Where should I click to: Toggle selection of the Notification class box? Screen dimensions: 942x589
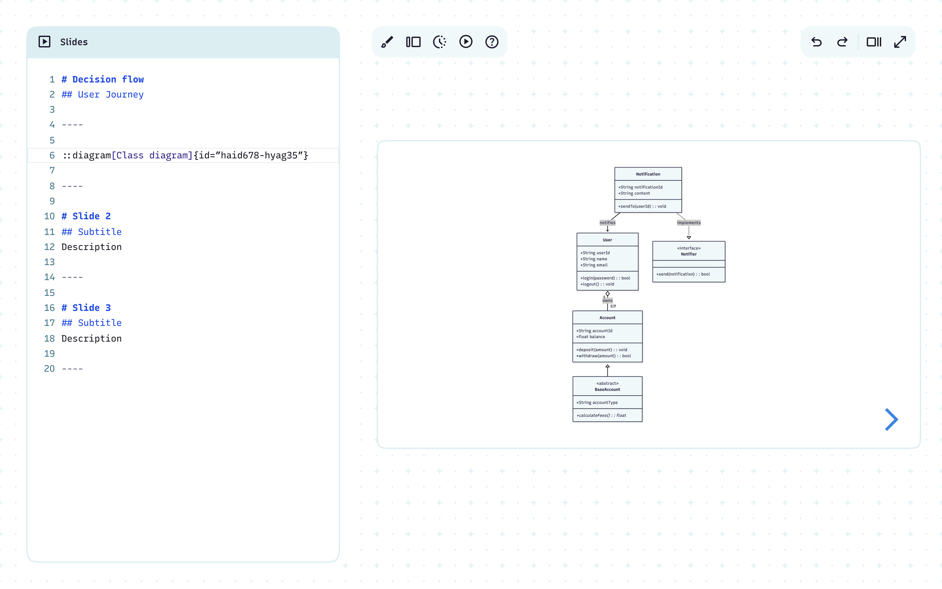648,174
